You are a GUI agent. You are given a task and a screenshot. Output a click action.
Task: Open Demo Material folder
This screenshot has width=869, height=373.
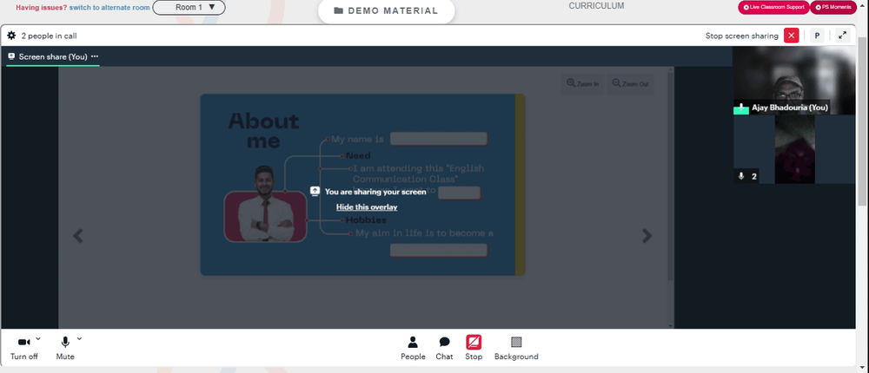click(x=387, y=11)
